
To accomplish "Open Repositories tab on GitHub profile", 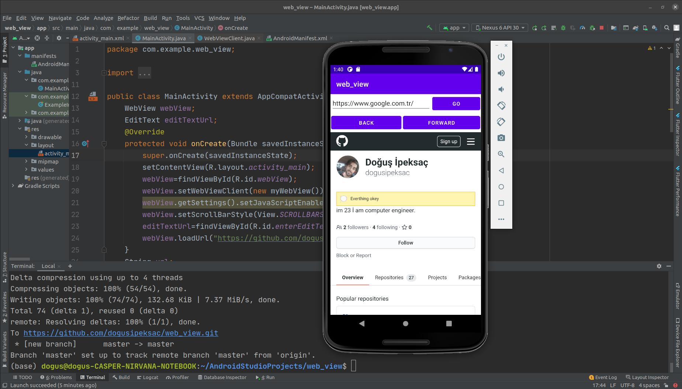I will point(395,278).
